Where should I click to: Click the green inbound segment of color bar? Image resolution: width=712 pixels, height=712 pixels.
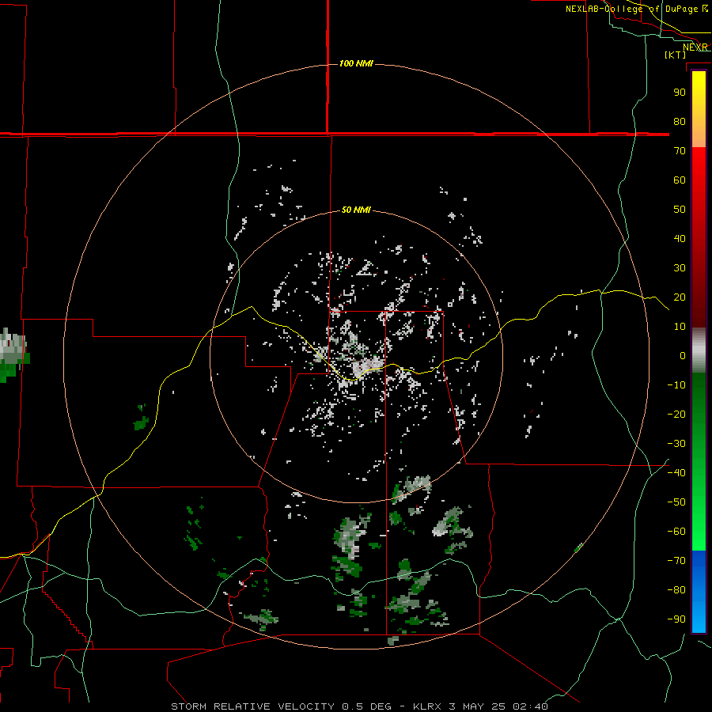tap(699, 461)
